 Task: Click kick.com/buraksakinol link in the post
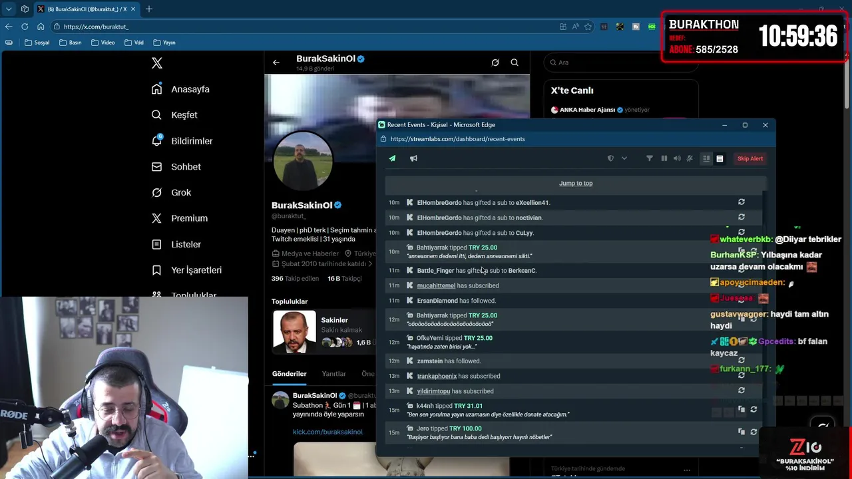click(x=327, y=432)
